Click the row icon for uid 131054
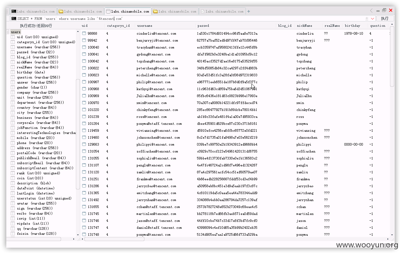Viewport: 401px width, 254px height. pyautogui.click(x=84, y=151)
